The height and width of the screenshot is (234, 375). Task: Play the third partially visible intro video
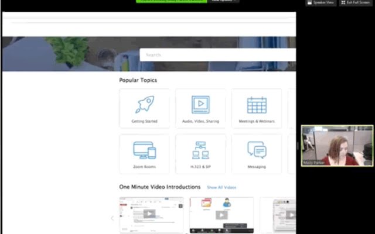click(x=291, y=215)
